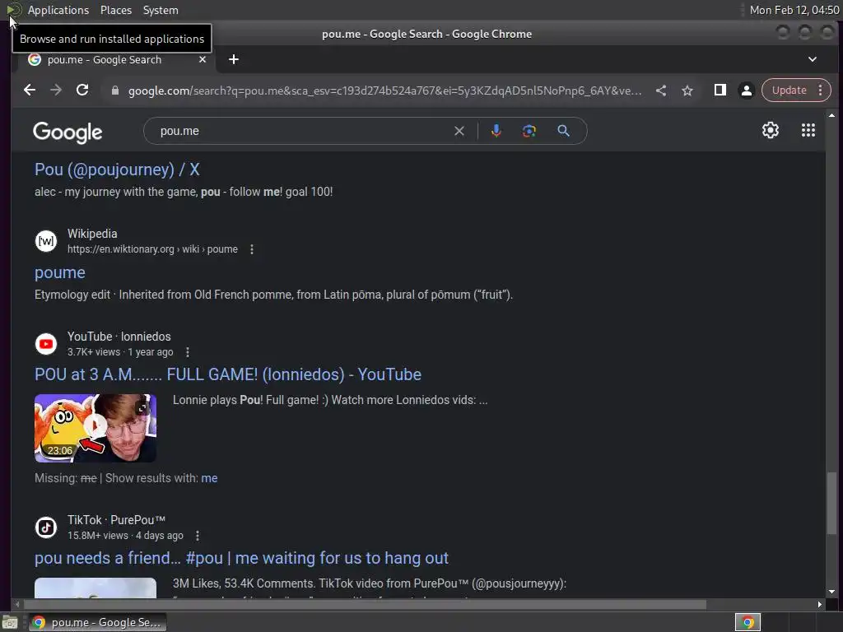This screenshot has width=843, height=632.
Task: Click vertical scrollbar thumb
Action: tap(831, 504)
